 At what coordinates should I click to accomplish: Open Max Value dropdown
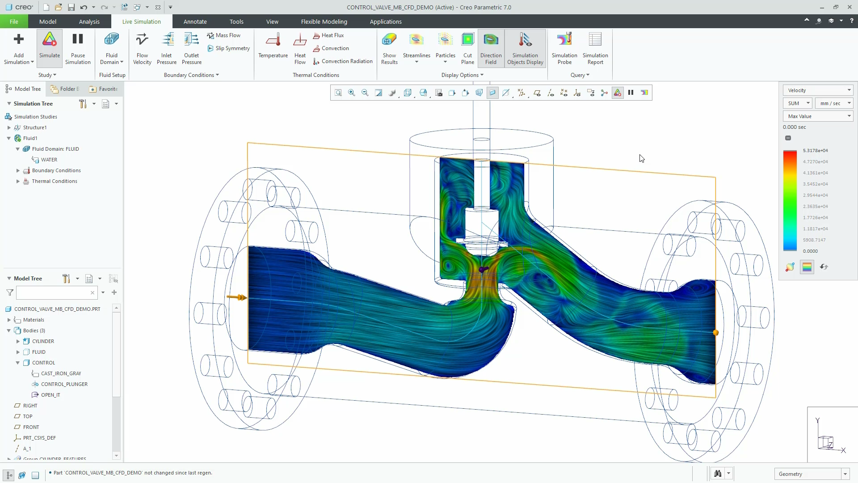(x=818, y=116)
